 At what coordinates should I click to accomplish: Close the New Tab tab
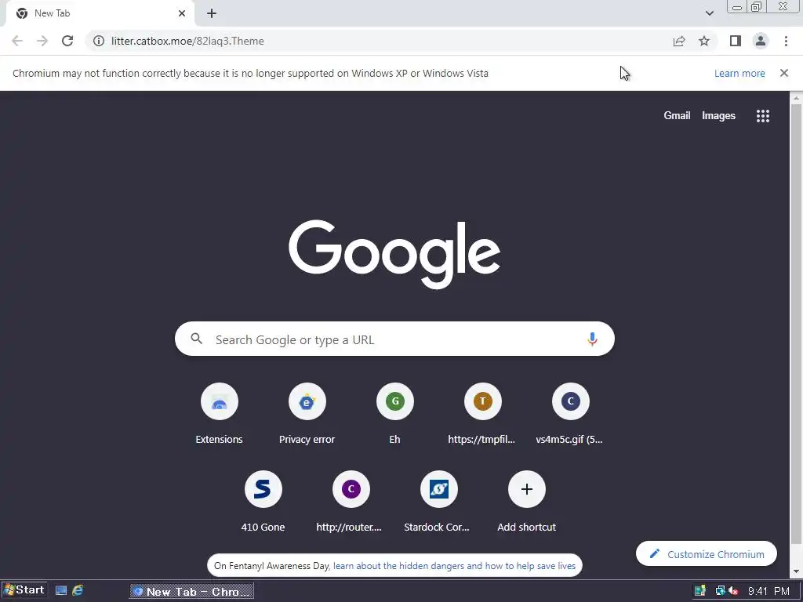tap(182, 13)
